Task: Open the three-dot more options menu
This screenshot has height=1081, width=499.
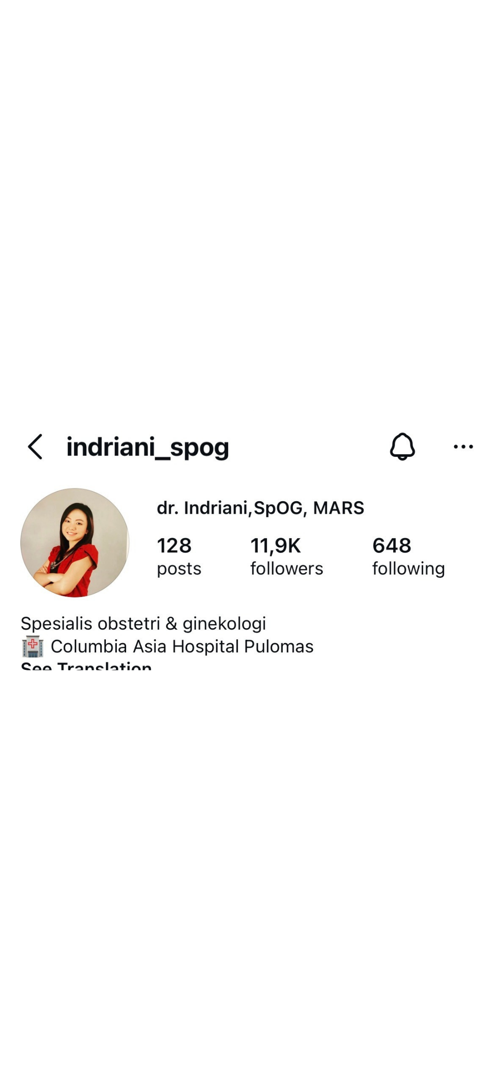Action: point(463,447)
